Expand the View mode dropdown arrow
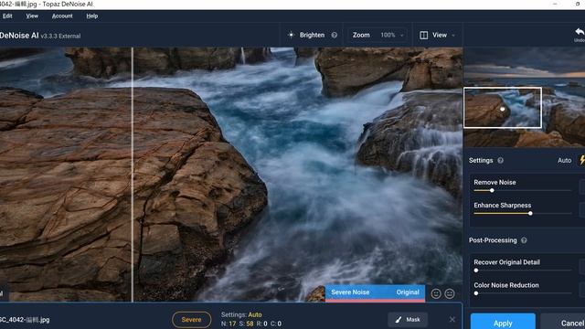The height and width of the screenshot is (329, 585). pyautogui.click(x=453, y=36)
